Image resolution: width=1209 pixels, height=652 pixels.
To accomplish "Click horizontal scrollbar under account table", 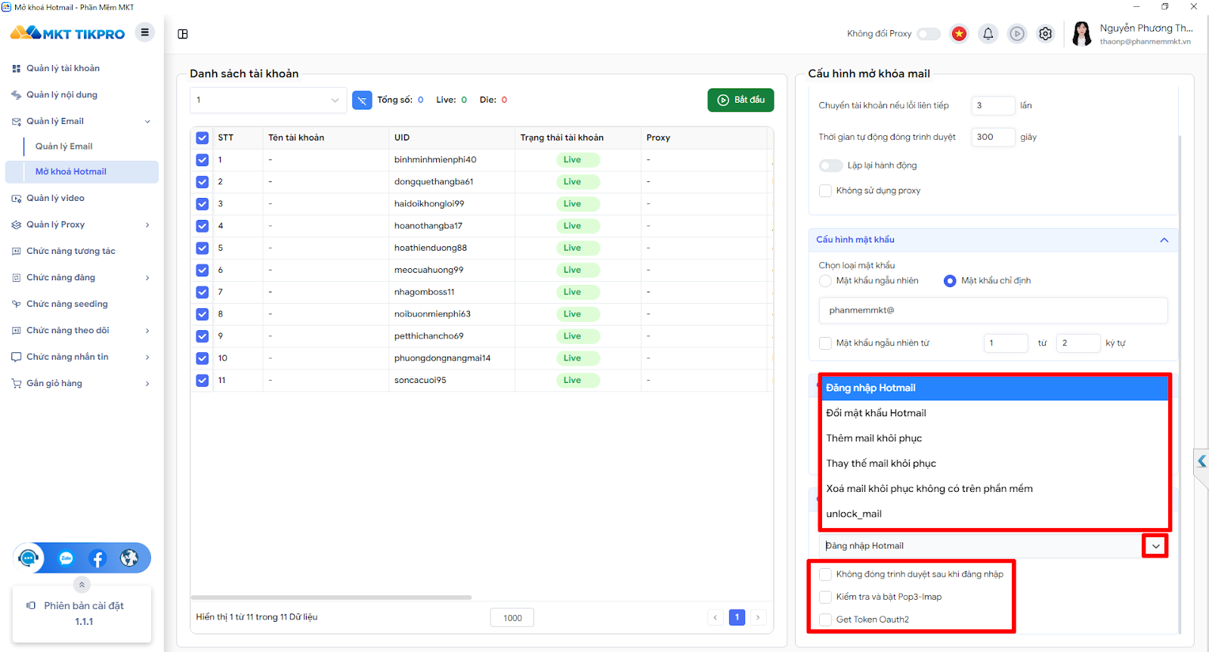I will click(x=331, y=598).
